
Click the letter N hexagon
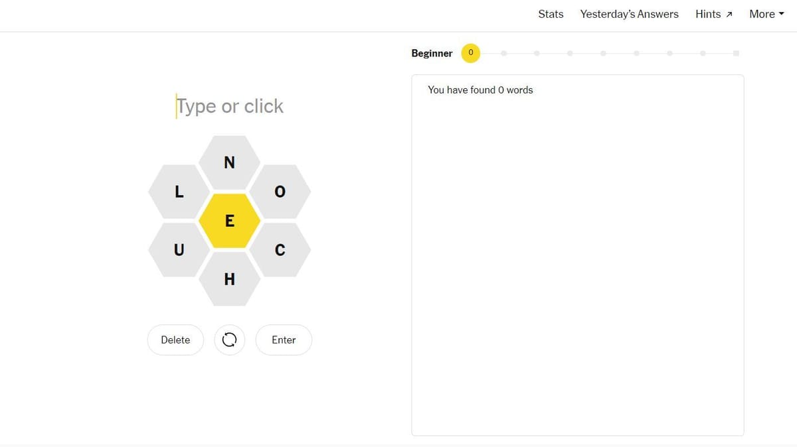click(x=229, y=162)
